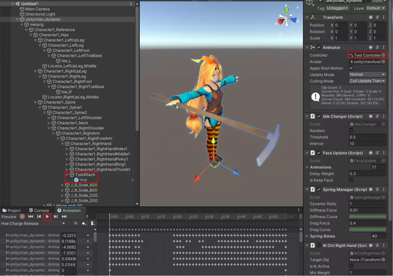Image resolution: width=393 pixels, height=276 pixels.
Task: Click the Filter by Selection icon in Animation window
Action: point(76,224)
